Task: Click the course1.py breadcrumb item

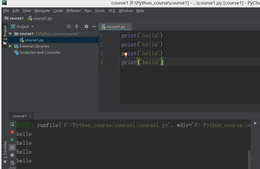Action: pyautogui.click(x=40, y=18)
